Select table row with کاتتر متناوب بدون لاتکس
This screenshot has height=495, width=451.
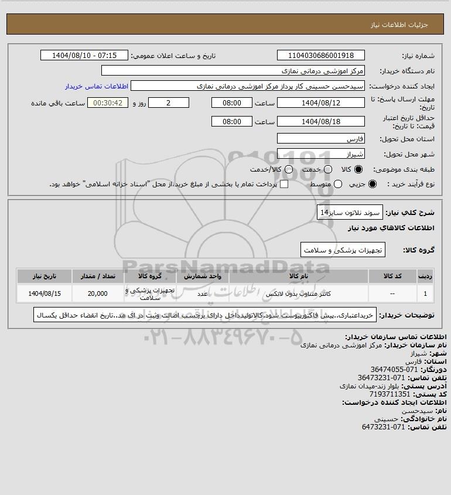click(225, 293)
